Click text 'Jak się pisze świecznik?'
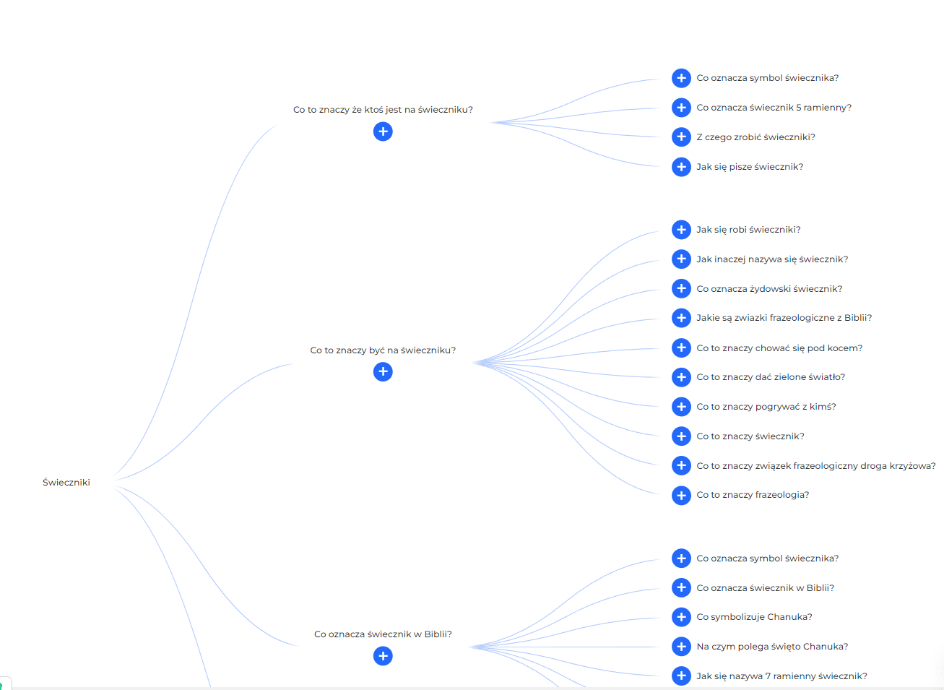 [750, 167]
